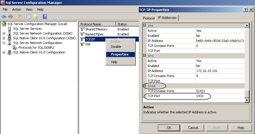Click the Cancel button
Screen dimensions: 255x134
tap(193, 128)
